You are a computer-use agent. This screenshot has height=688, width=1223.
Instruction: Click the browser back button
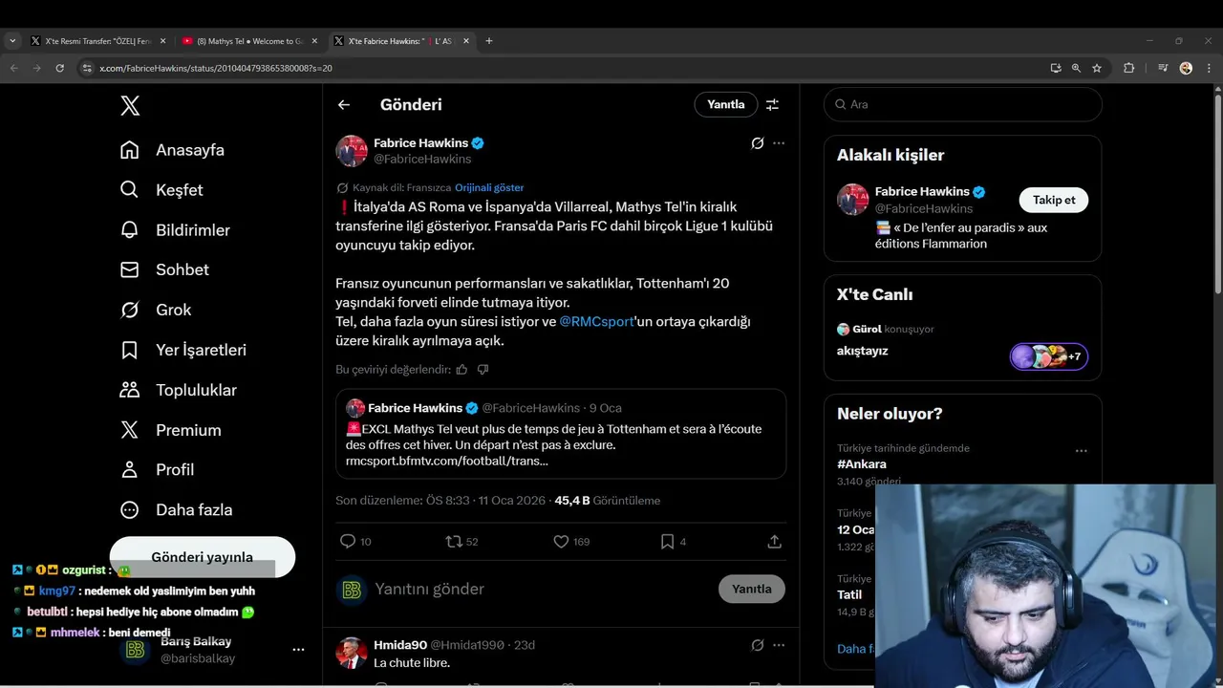click(x=13, y=68)
